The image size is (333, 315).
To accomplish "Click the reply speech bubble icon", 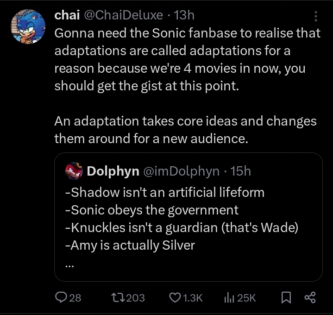I will (61, 298).
